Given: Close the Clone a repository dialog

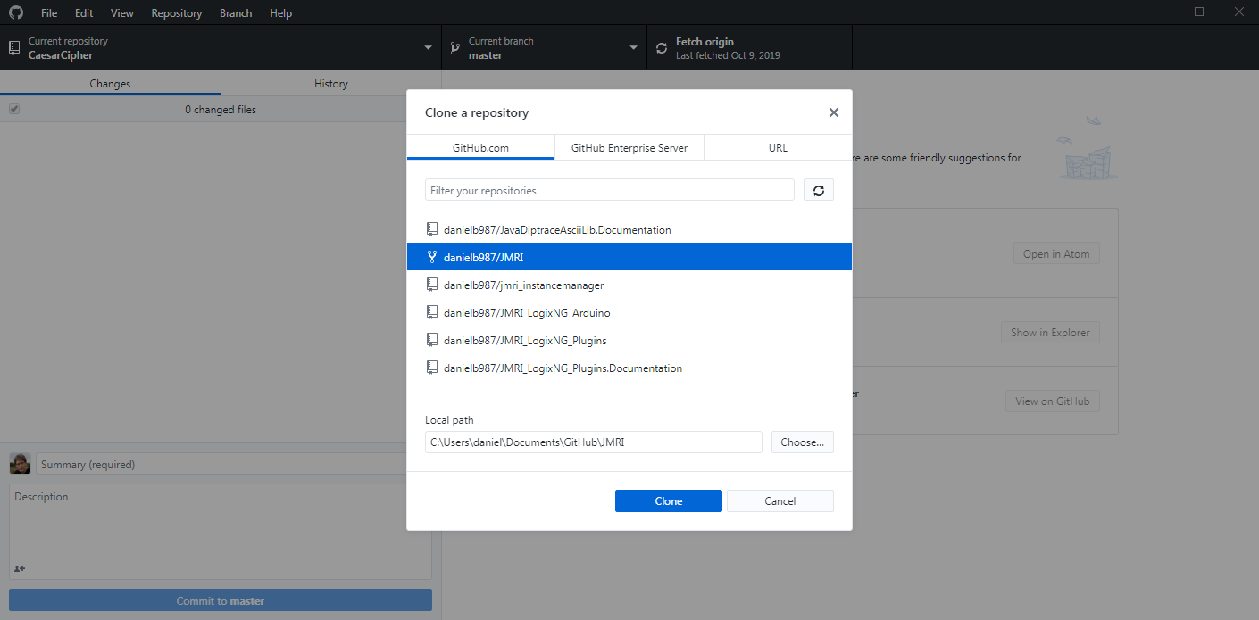Looking at the screenshot, I should pyautogui.click(x=833, y=112).
